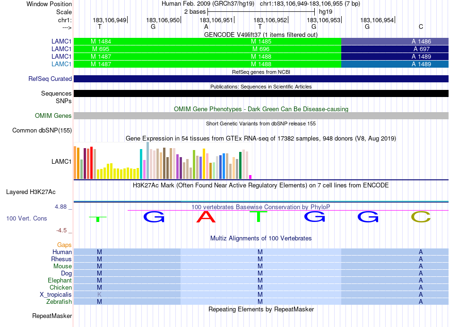
Task: Click the dark blue RefSeq Curated bar
Action: (x=261, y=79)
